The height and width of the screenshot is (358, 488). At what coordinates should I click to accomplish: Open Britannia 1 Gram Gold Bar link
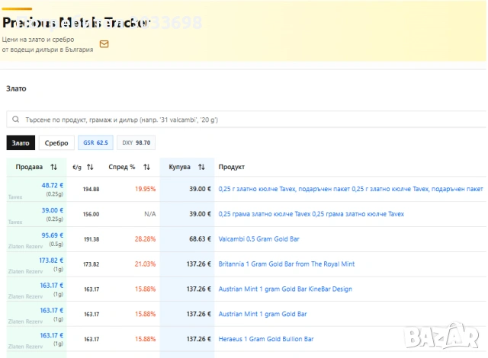(x=286, y=264)
